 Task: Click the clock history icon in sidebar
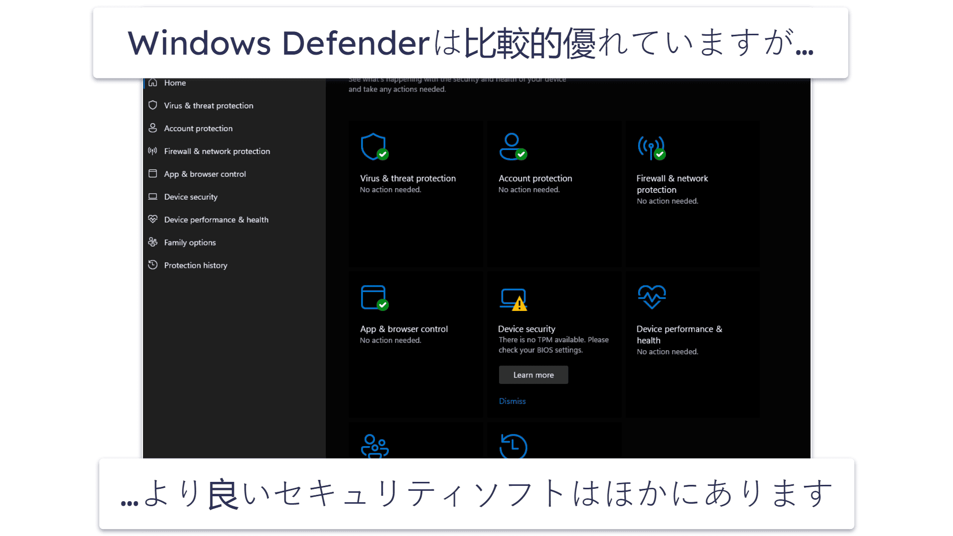(153, 265)
